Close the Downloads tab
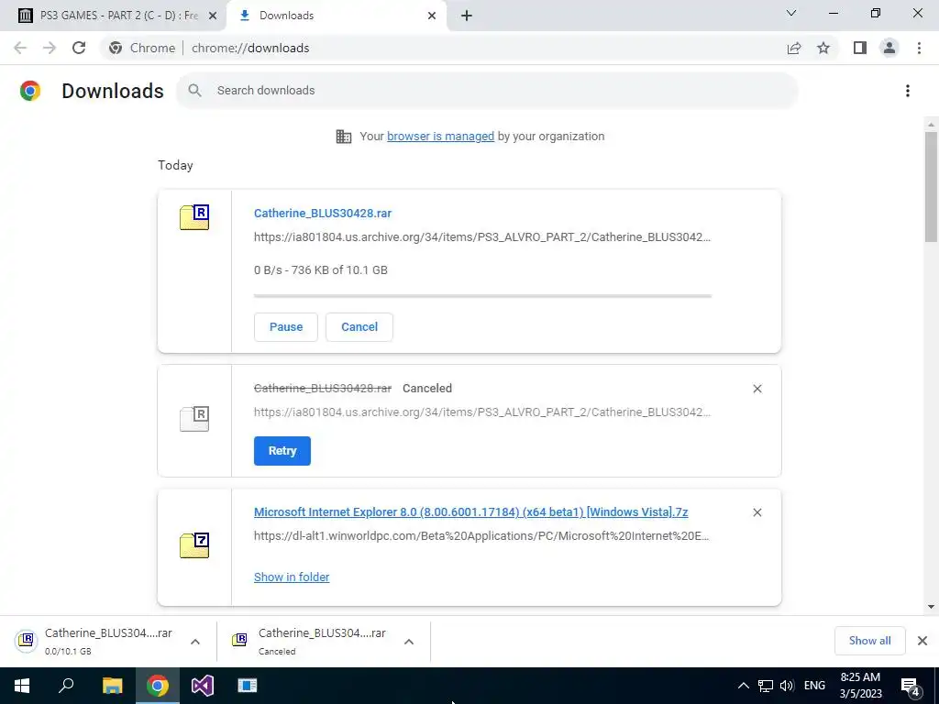This screenshot has height=704, width=939. [x=432, y=16]
